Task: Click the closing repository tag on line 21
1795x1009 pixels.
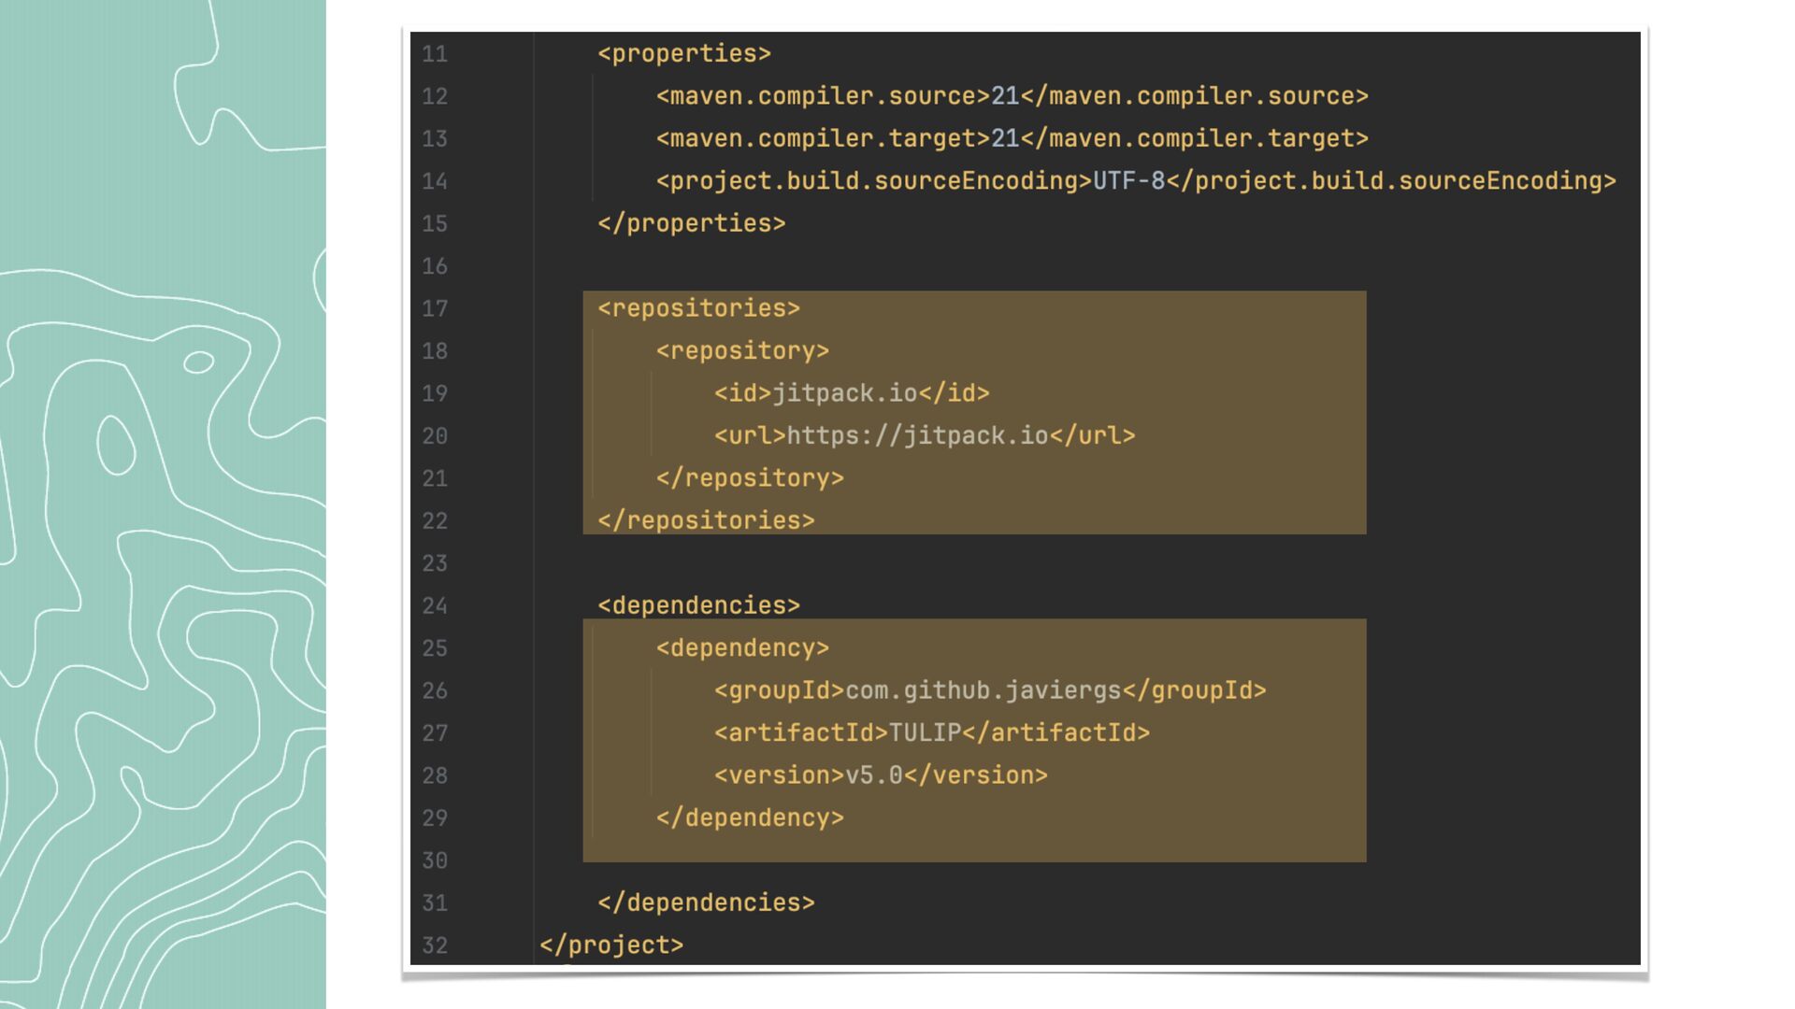Action: coord(750,478)
